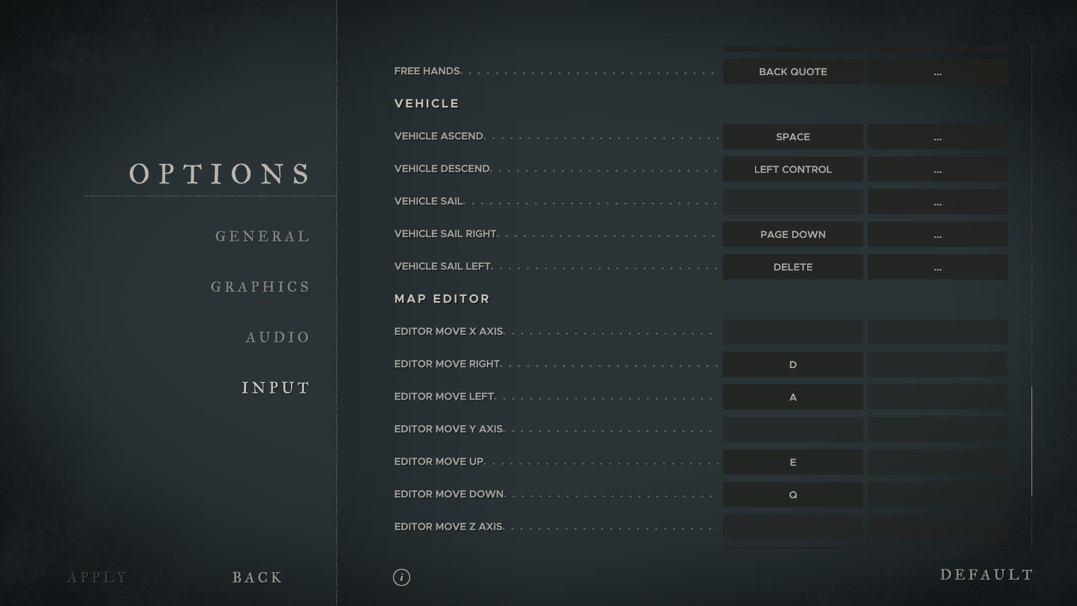1077x606 pixels.
Task: Open the General options tab
Action: pos(263,236)
